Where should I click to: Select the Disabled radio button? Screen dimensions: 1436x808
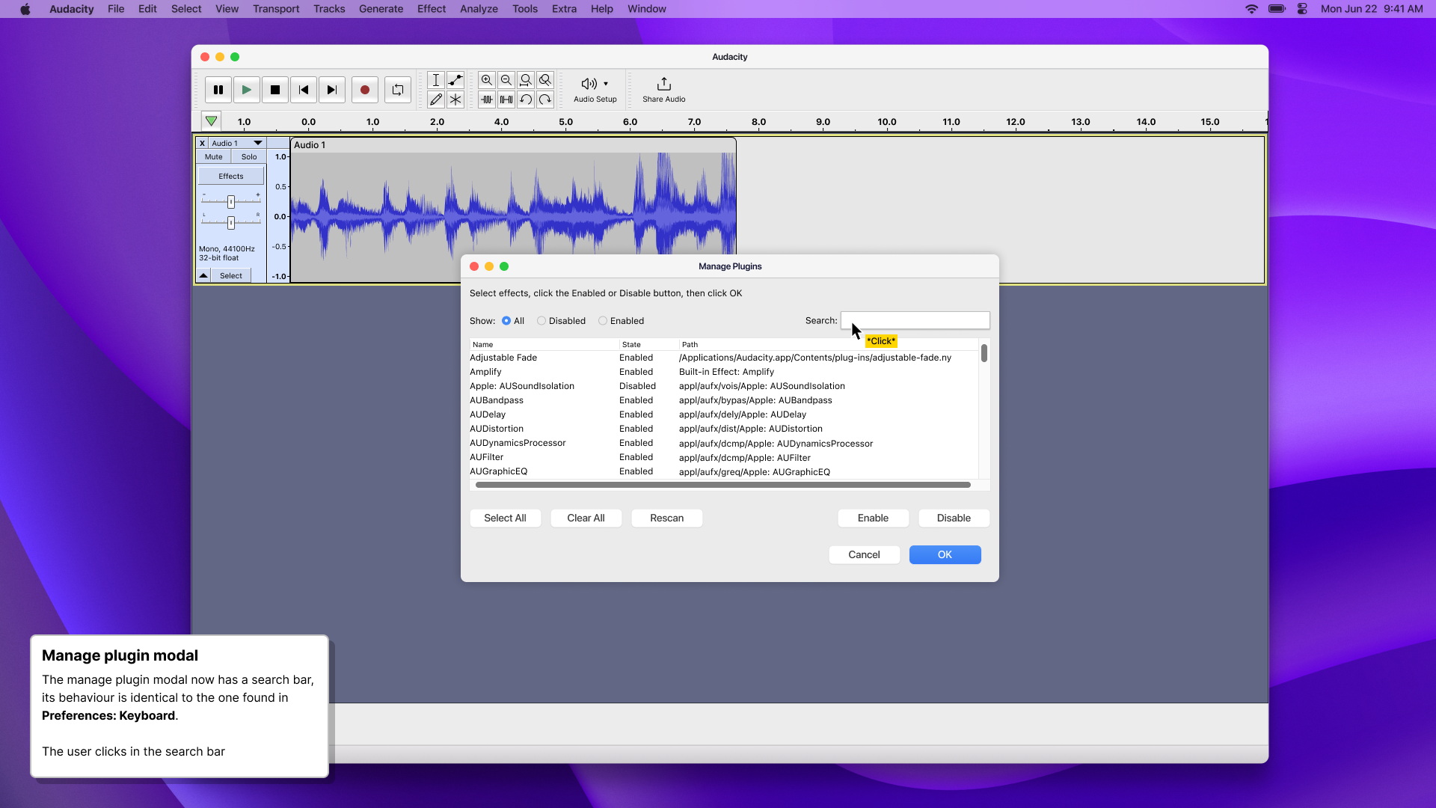(541, 320)
